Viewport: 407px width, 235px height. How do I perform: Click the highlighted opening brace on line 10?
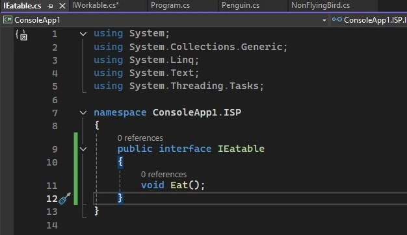120,162
